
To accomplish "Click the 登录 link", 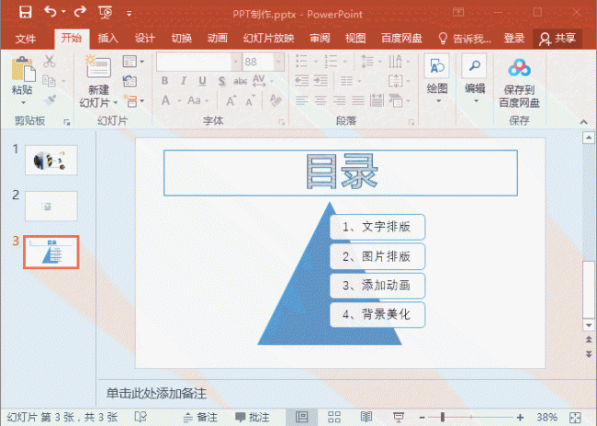I will 514,38.
